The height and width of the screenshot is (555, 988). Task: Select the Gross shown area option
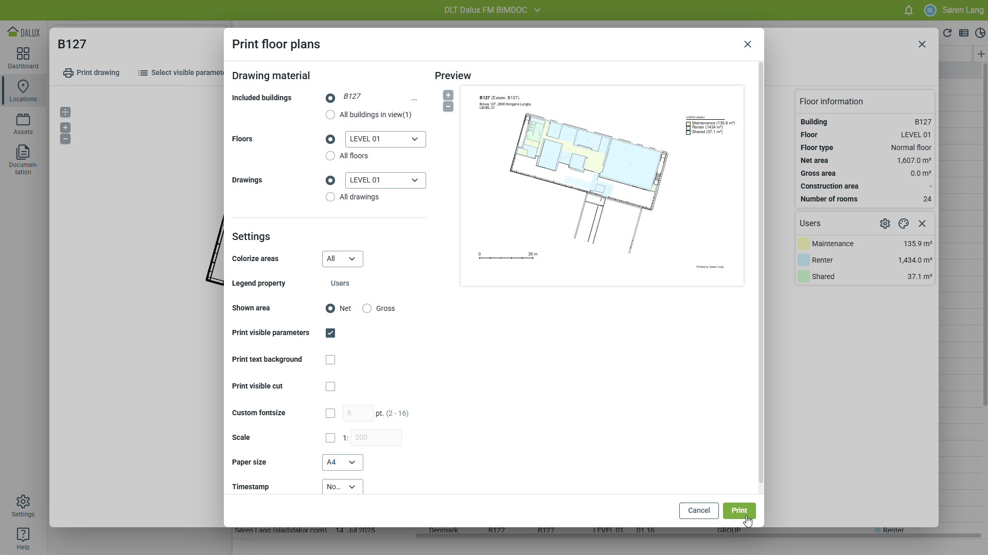tap(367, 308)
